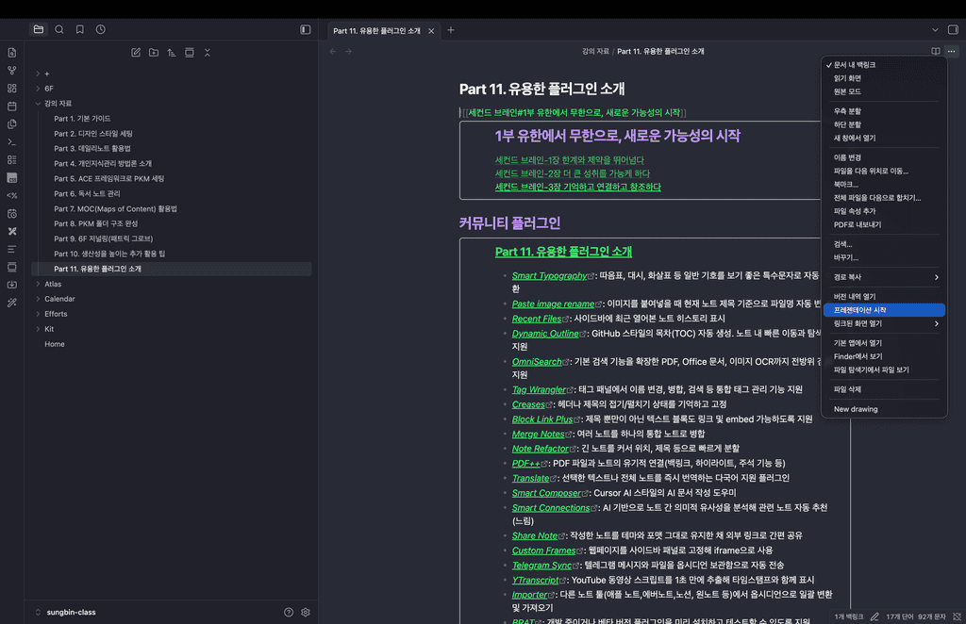
Task: Open the OmniSearch plugin link
Action: 537,362
